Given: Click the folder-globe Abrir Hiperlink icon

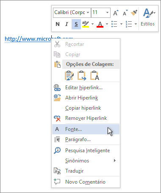Looking at the screenshot, I should tap(57, 98).
